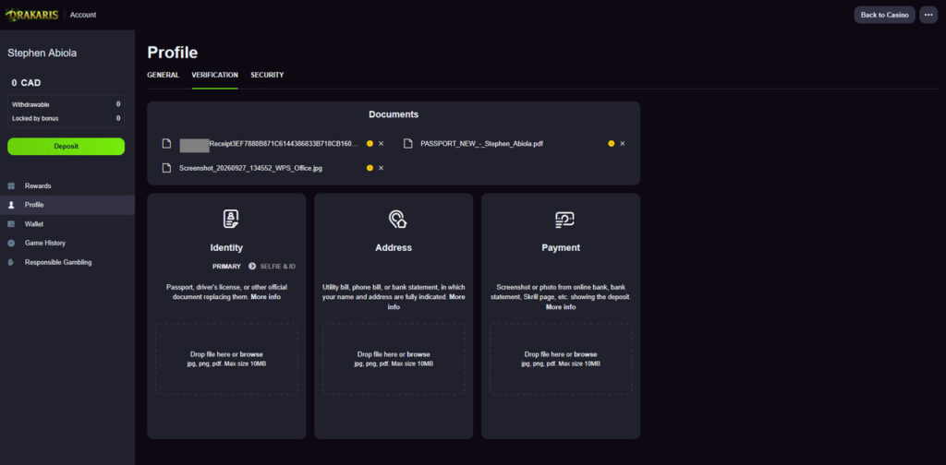The image size is (946, 465).
Task: Click the Payment card title
Action: pos(561,247)
